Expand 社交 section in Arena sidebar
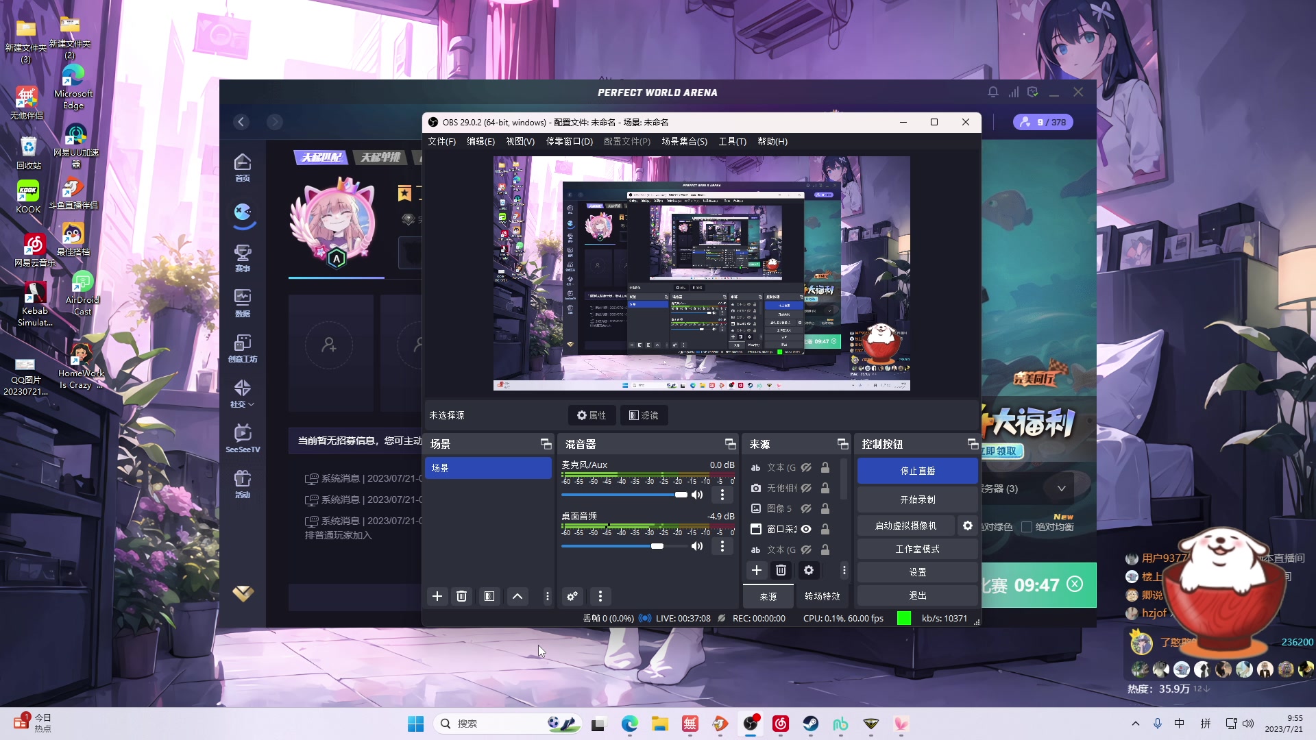The image size is (1316, 740). point(243,394)
